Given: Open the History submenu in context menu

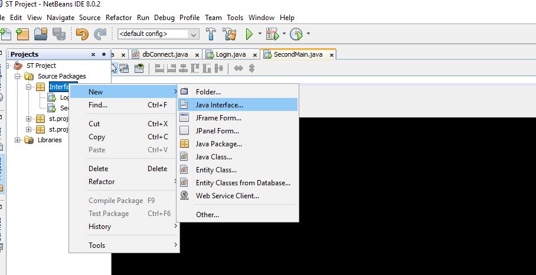Looking at the screenshot, I should tap(125, 227).
